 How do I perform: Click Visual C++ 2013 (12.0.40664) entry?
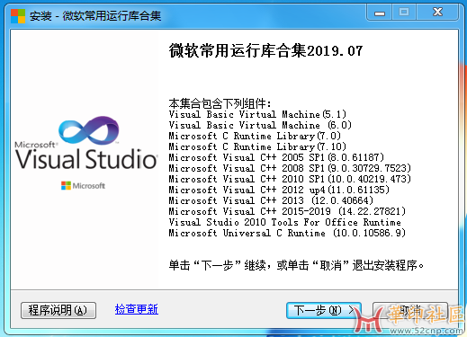coord(271,200)
